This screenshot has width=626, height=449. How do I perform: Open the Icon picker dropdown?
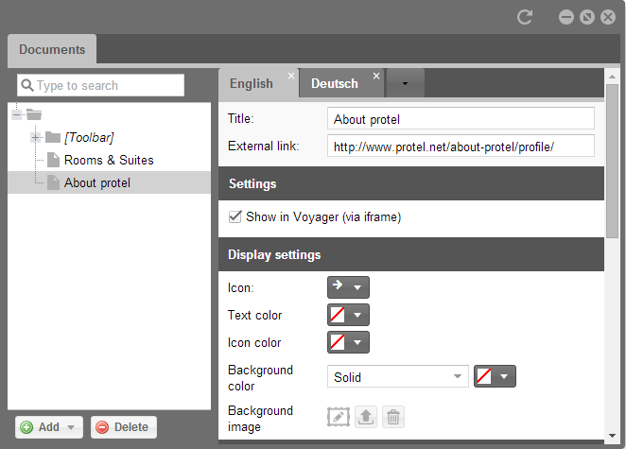tap(348, 287)
